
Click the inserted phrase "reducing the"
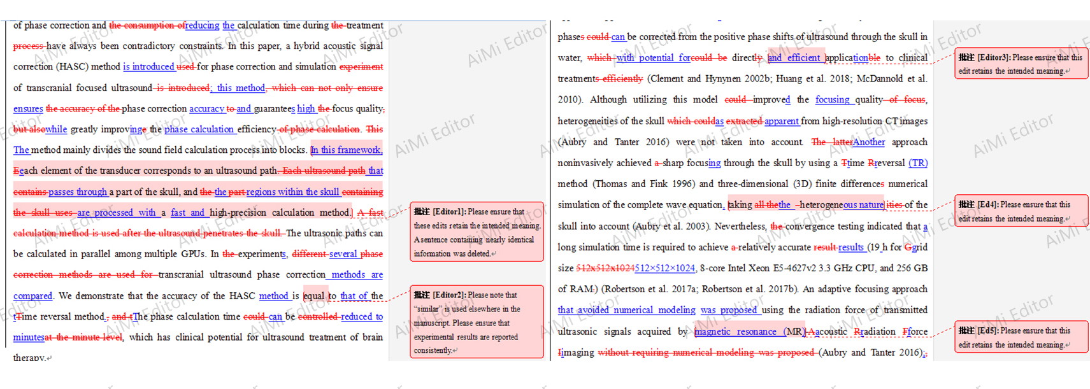pos(211,25)
